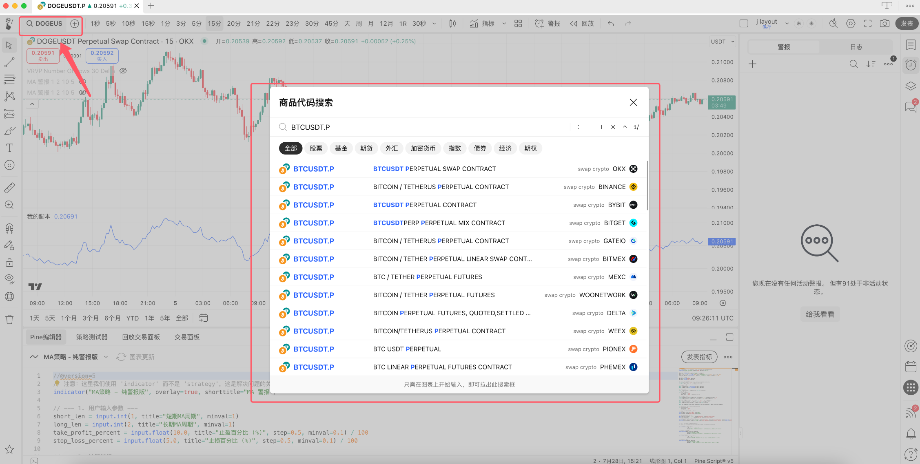Add a new alert with plus icon
This screenshot has height=464, width=920.
pyautogui.click(x=753, y=64)
